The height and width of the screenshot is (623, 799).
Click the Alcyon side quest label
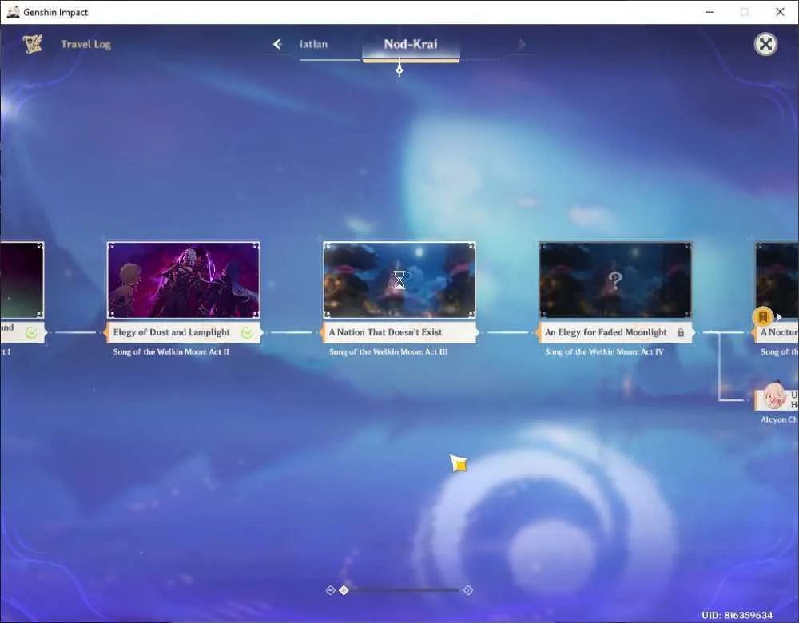[779, 419]
